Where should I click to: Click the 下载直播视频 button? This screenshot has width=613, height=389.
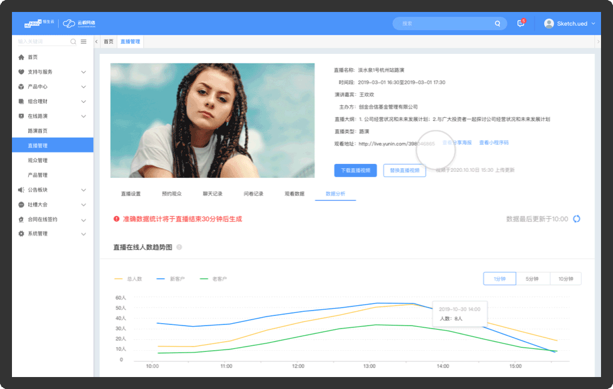click(355, 170)
